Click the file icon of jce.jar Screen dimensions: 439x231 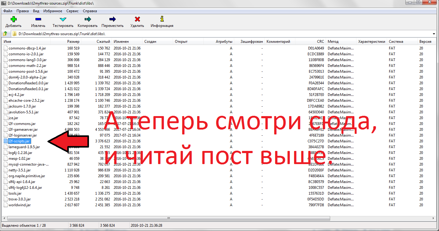point(6,118)
